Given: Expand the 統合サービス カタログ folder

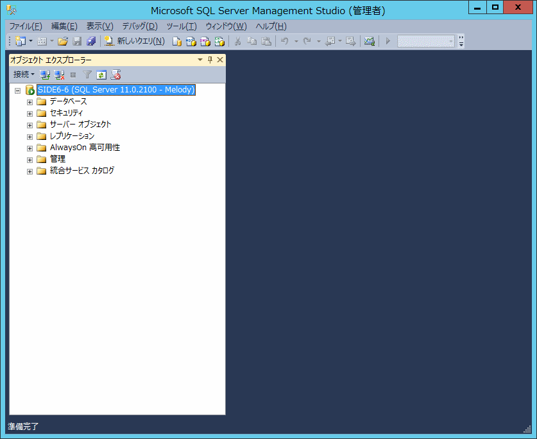Looking at the screenshot, I should pos(30,171).
